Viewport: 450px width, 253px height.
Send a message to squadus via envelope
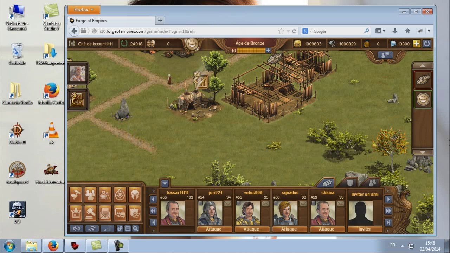(303, 204)
